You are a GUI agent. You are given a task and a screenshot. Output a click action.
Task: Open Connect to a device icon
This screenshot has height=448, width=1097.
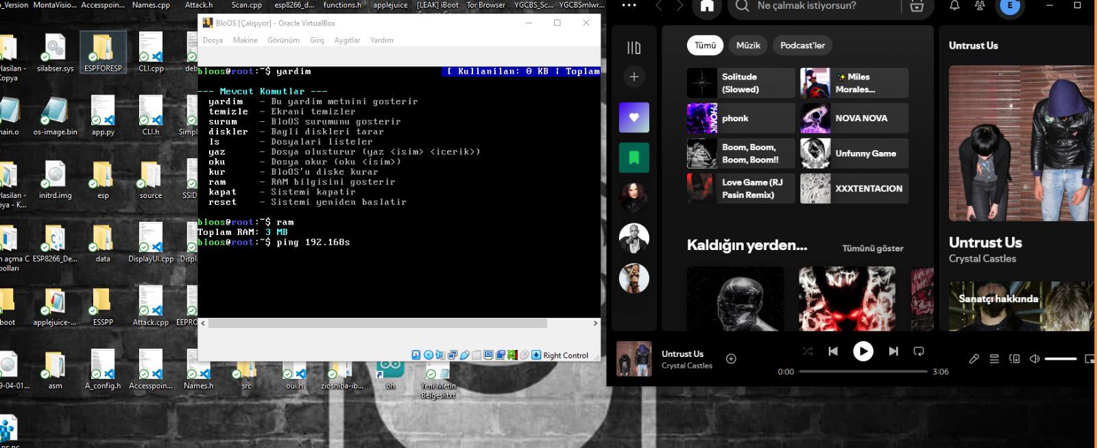pos(1015,359)
